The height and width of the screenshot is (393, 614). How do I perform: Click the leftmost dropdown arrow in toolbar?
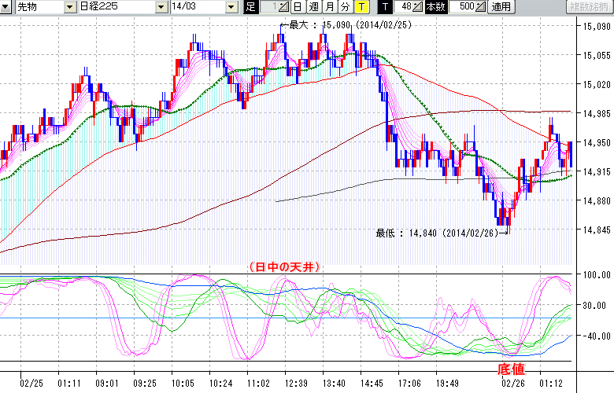[6, 7]
